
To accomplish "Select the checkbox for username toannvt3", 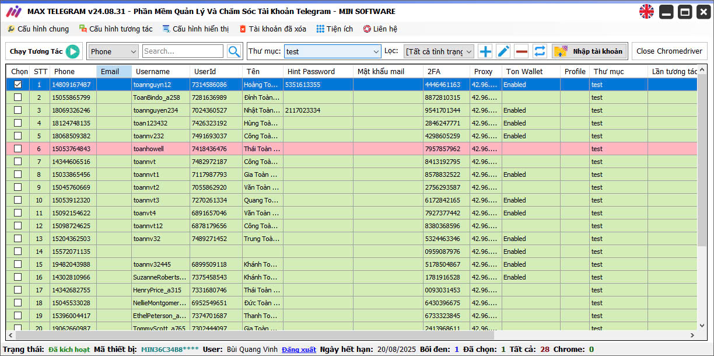I will click(18, 200).
